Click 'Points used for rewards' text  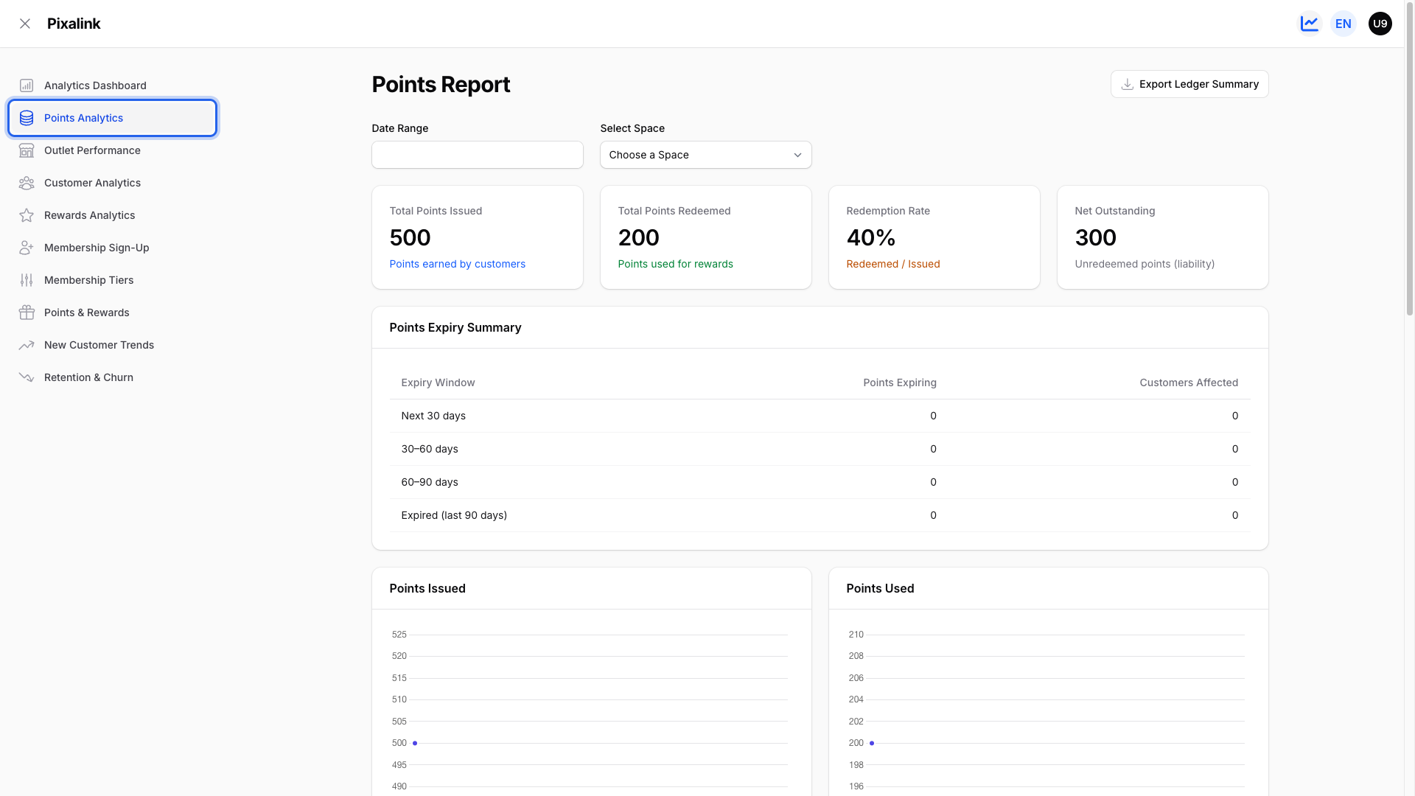coord(676,264)
